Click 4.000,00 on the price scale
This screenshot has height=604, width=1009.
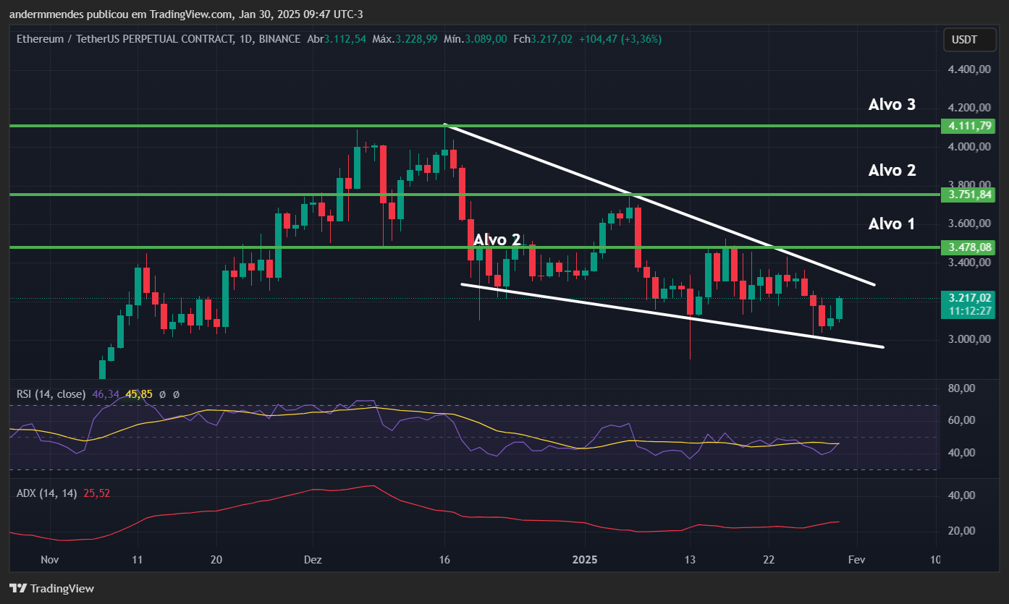pos(970,147)
